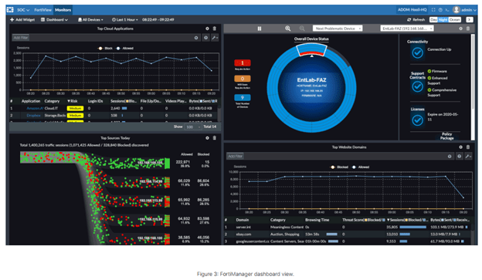
Task: Open settings of Top Sources Today widget
Action: [207, 138]
